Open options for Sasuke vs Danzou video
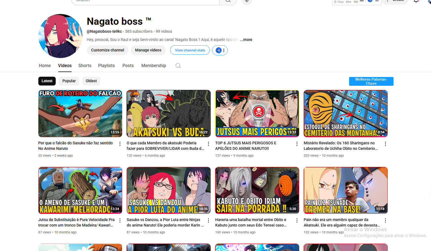This screenshot has height=251, width=431. click(x=208, y=220)
